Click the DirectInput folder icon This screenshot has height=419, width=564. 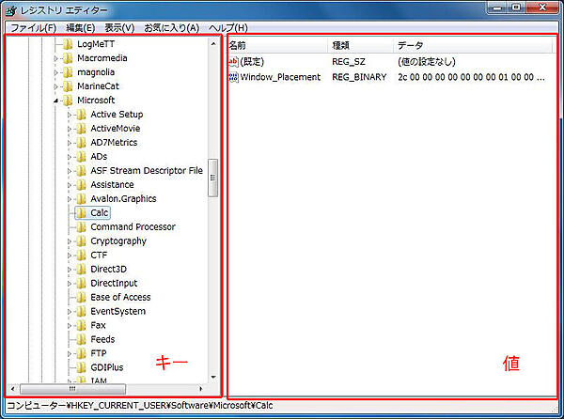coord(81,283)
